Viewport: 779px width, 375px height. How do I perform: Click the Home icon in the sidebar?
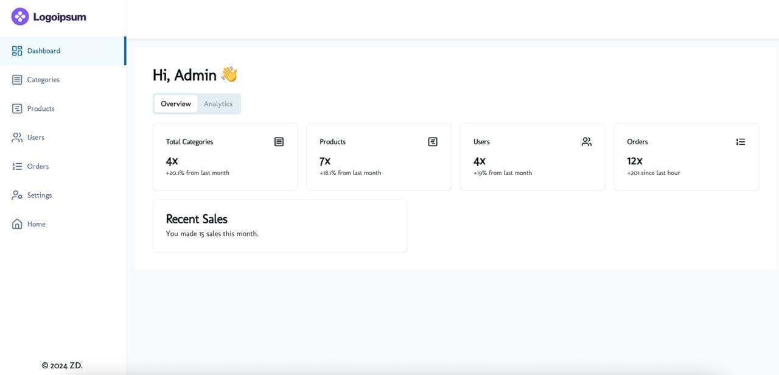(16, 223)
